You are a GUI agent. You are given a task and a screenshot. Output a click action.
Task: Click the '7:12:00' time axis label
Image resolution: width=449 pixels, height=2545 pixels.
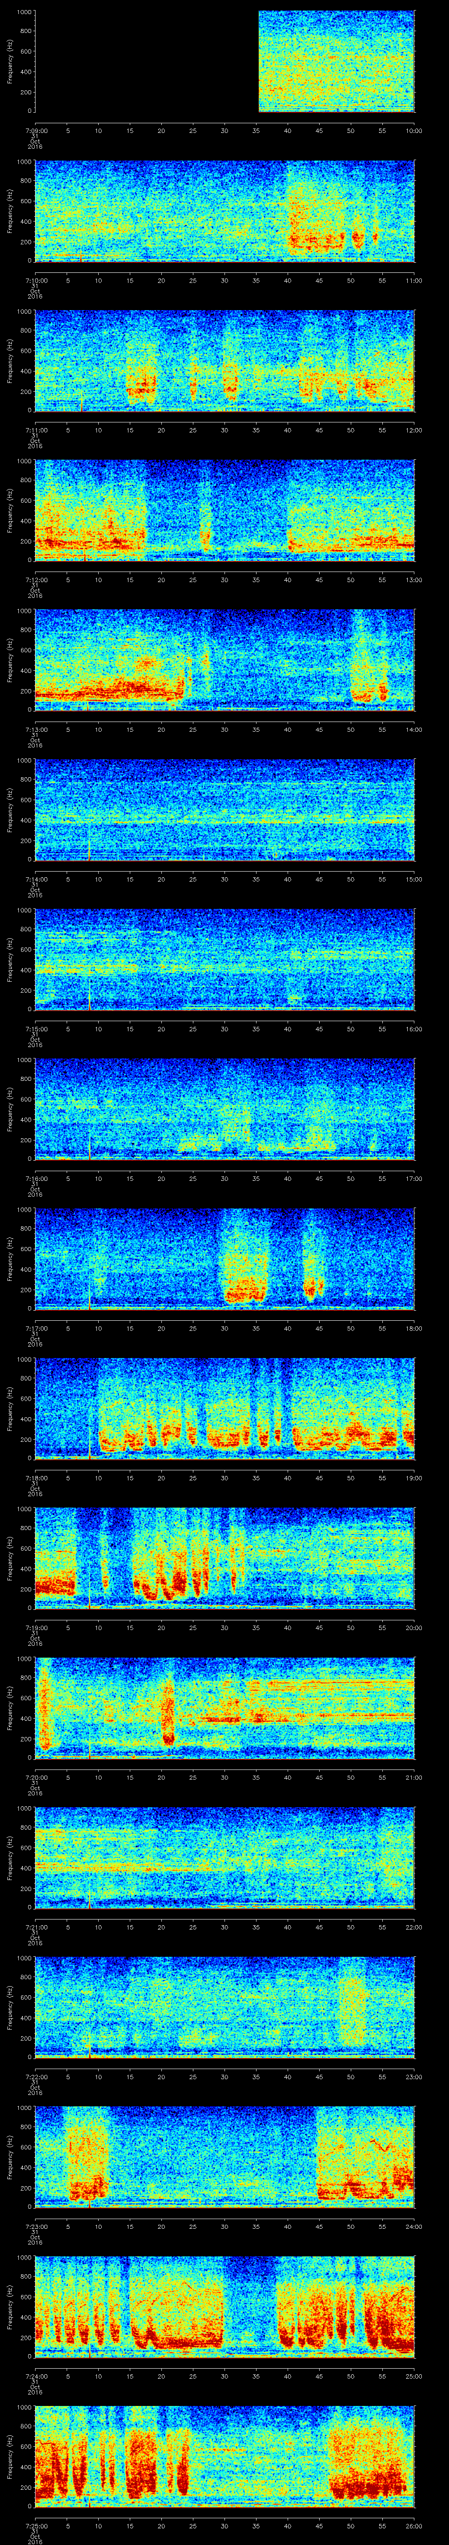(36, 579)
